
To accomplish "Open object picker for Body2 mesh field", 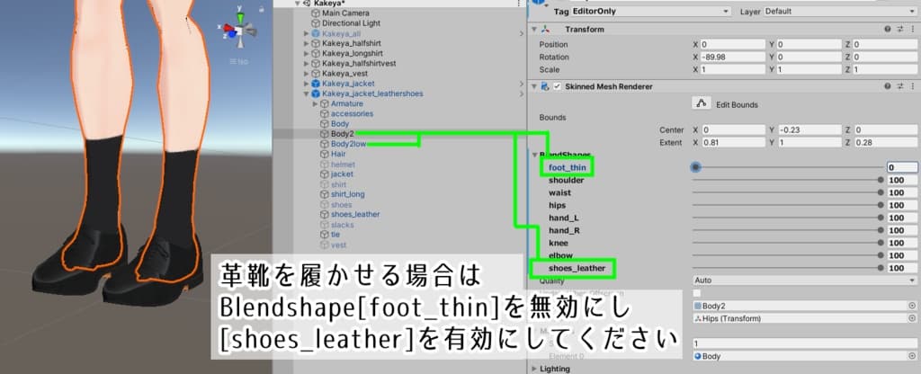I will [x=912, y=306].
